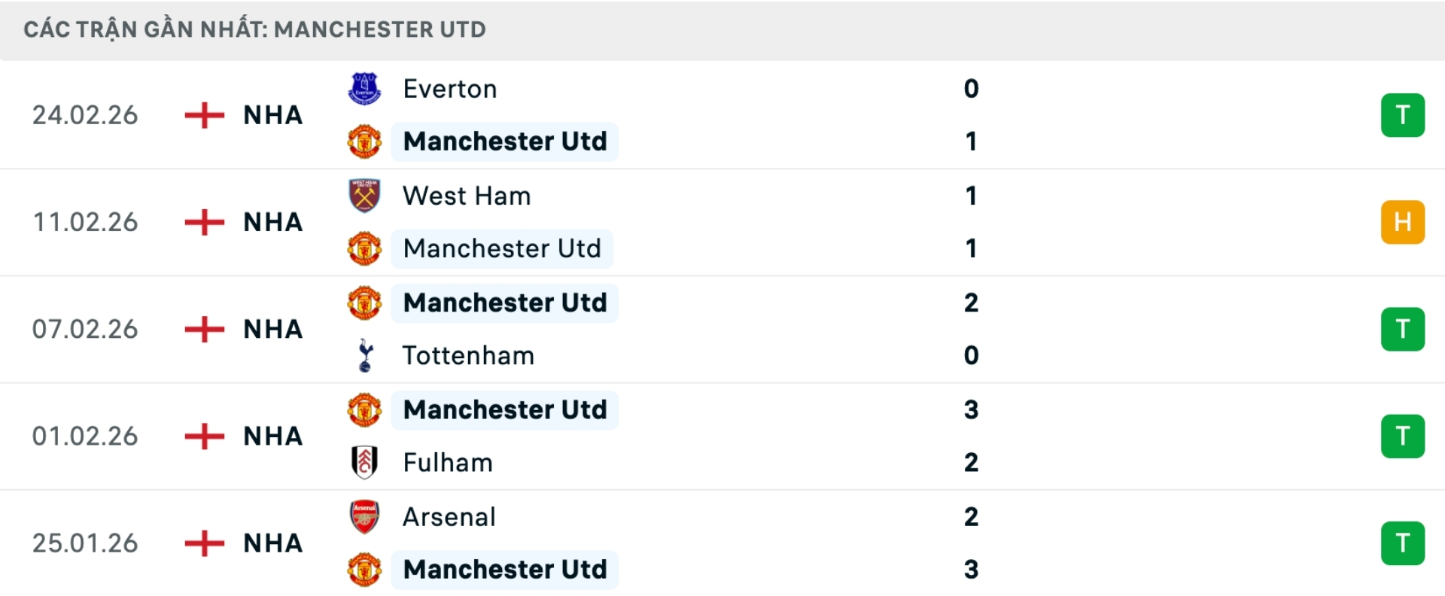The height and width of the screenshot is (596, 1445).
Task: Click the Manchester Utd crest beside Everton match
Action: tap(365, 141)
